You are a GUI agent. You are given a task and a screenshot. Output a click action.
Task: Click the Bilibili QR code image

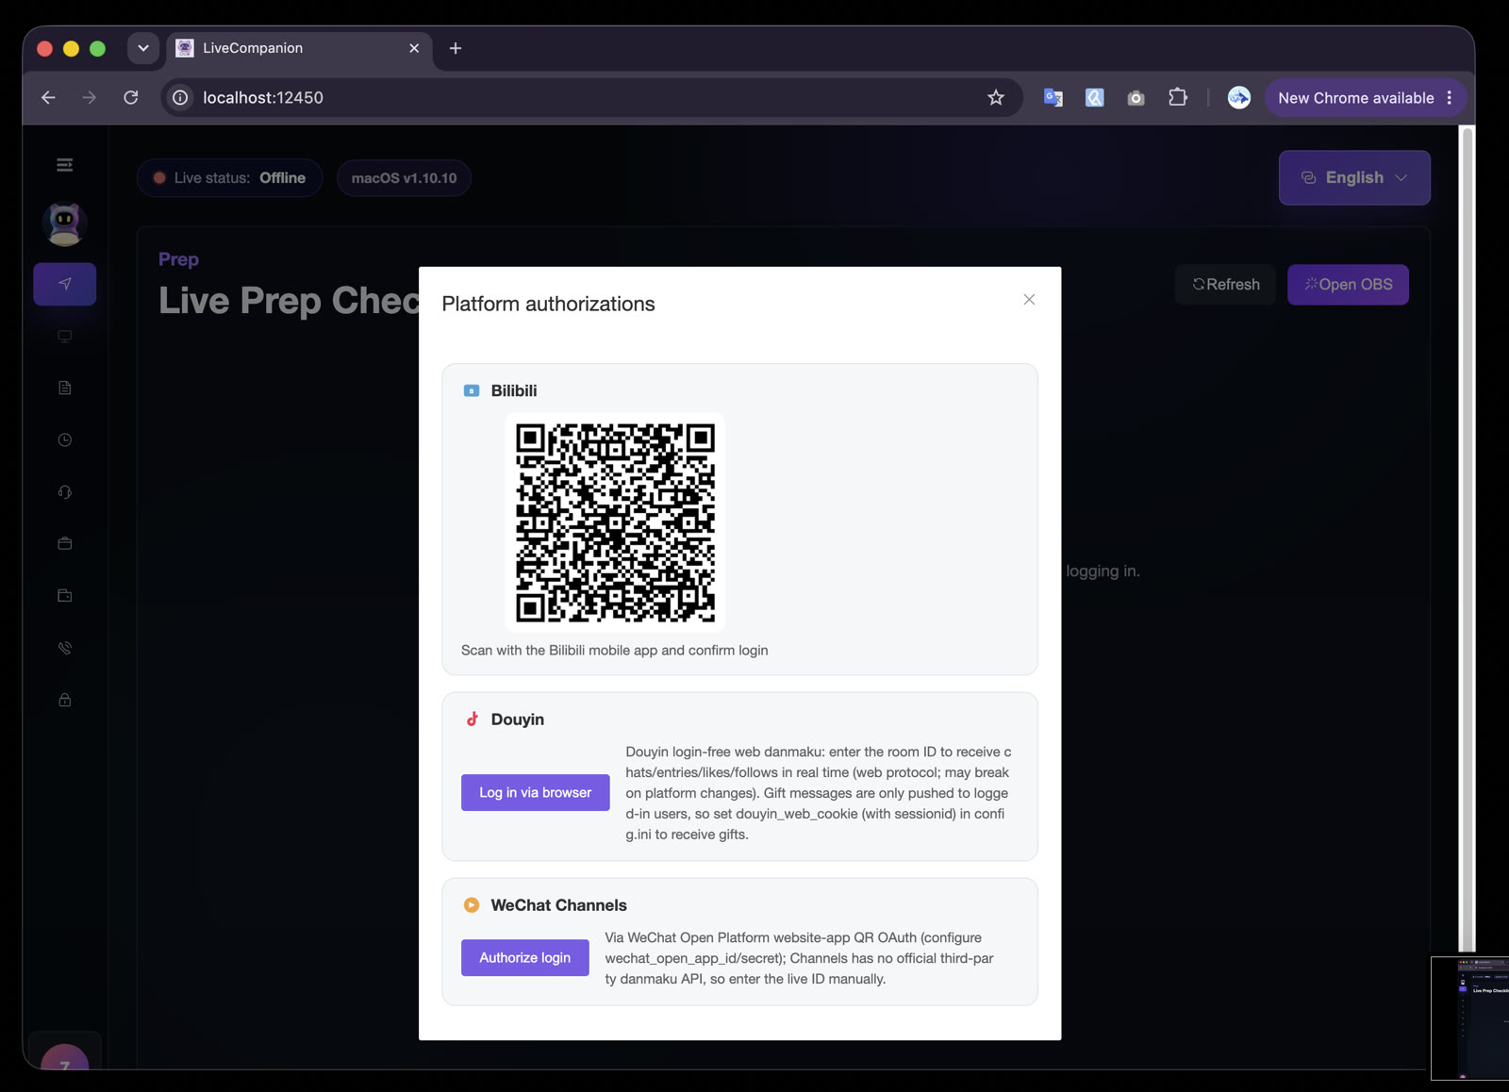[615, 522]
